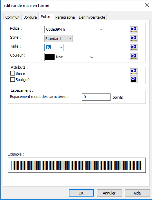Click the Annuler button
152x200 pixels.
109,193
